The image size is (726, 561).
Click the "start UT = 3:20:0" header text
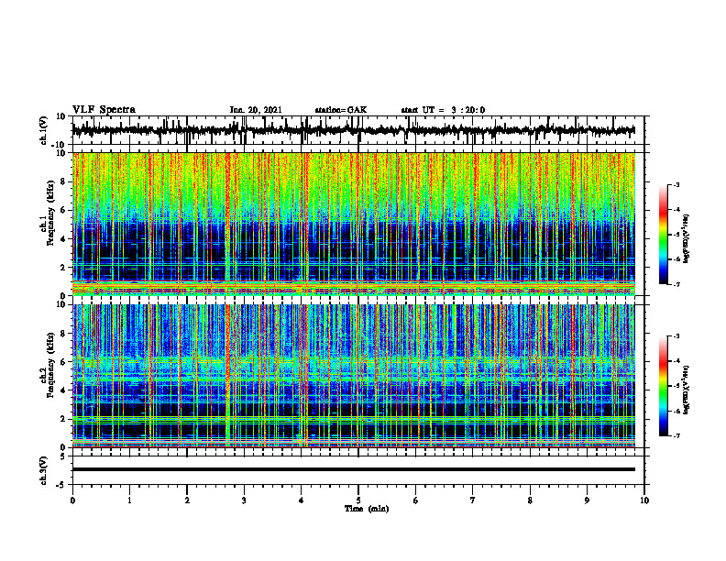point(443,110)
